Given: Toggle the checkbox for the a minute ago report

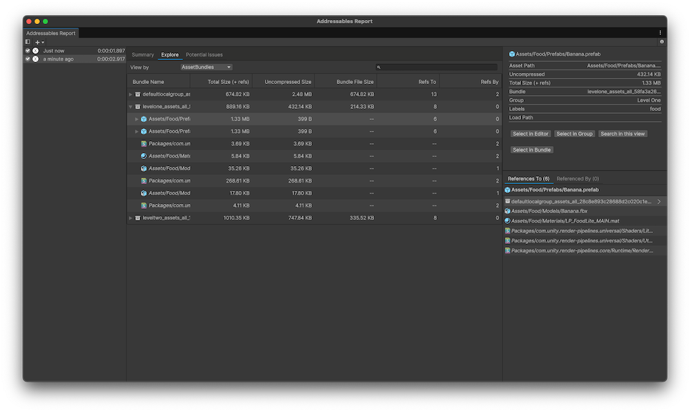Looking at the screenshot, I should (28, 59).
